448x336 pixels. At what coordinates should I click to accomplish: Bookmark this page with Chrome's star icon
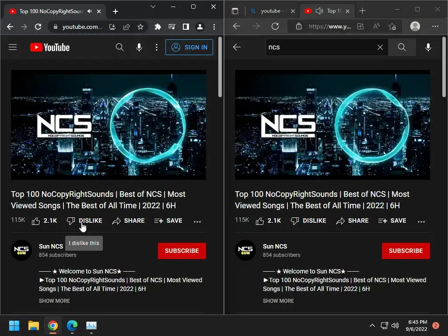click(140, 27)
